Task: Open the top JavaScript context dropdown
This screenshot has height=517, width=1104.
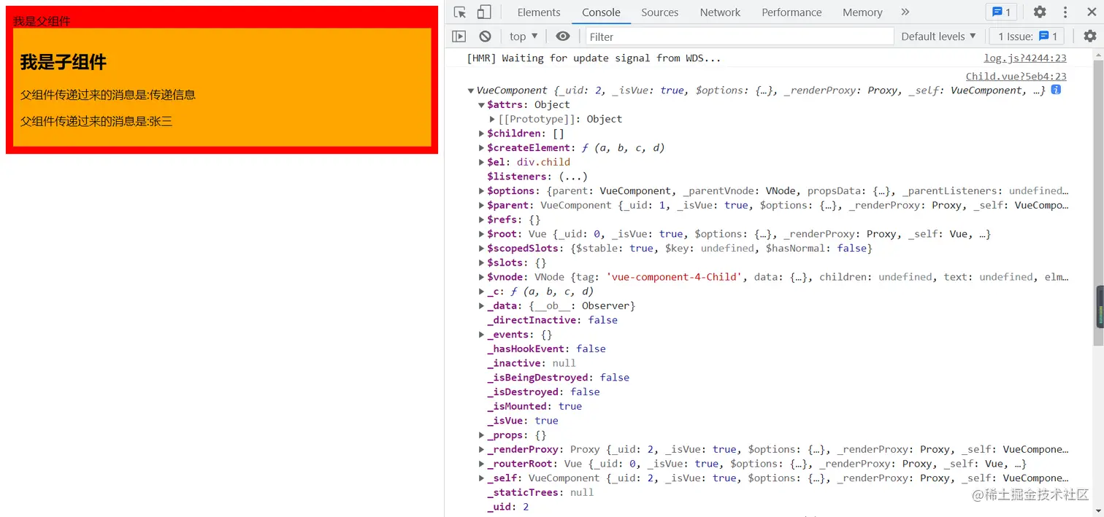Action: tap(524, 36)
